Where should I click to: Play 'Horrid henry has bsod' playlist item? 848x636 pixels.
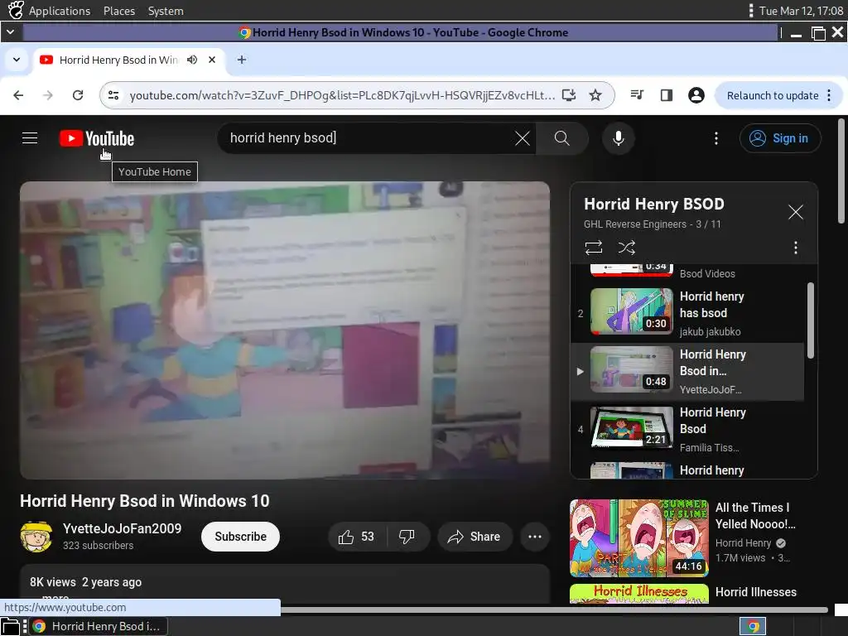pyautogui.click(x=687, y=314)
